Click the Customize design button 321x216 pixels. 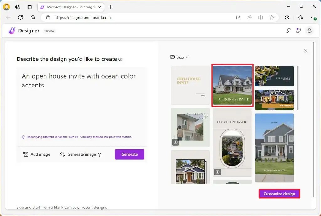279,194
